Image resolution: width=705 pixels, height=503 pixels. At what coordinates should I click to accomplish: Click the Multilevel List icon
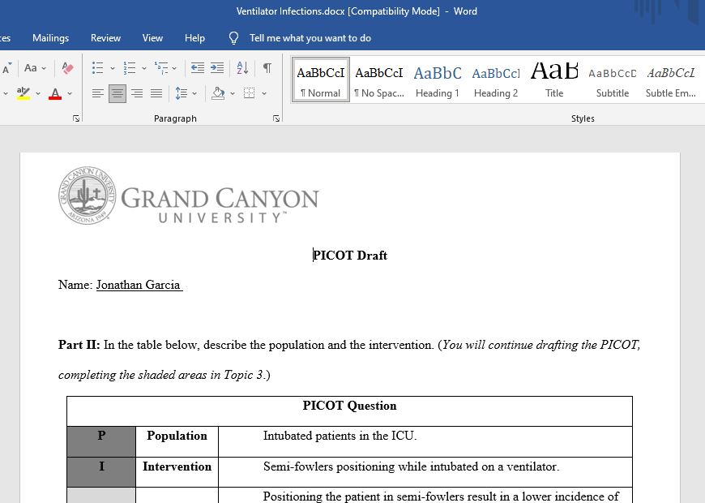click(161, 68)
